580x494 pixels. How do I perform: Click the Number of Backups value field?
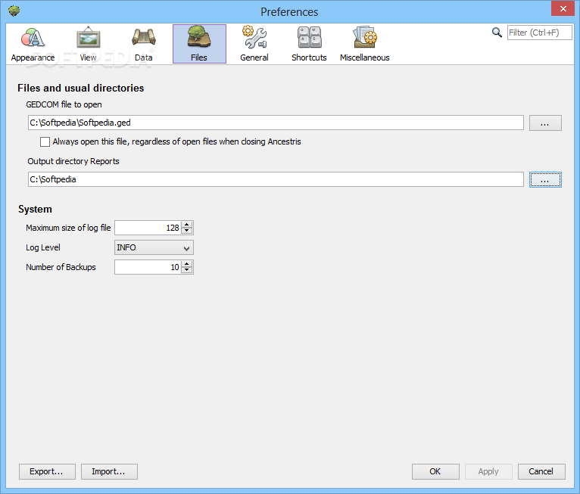(x=148, y=267)
